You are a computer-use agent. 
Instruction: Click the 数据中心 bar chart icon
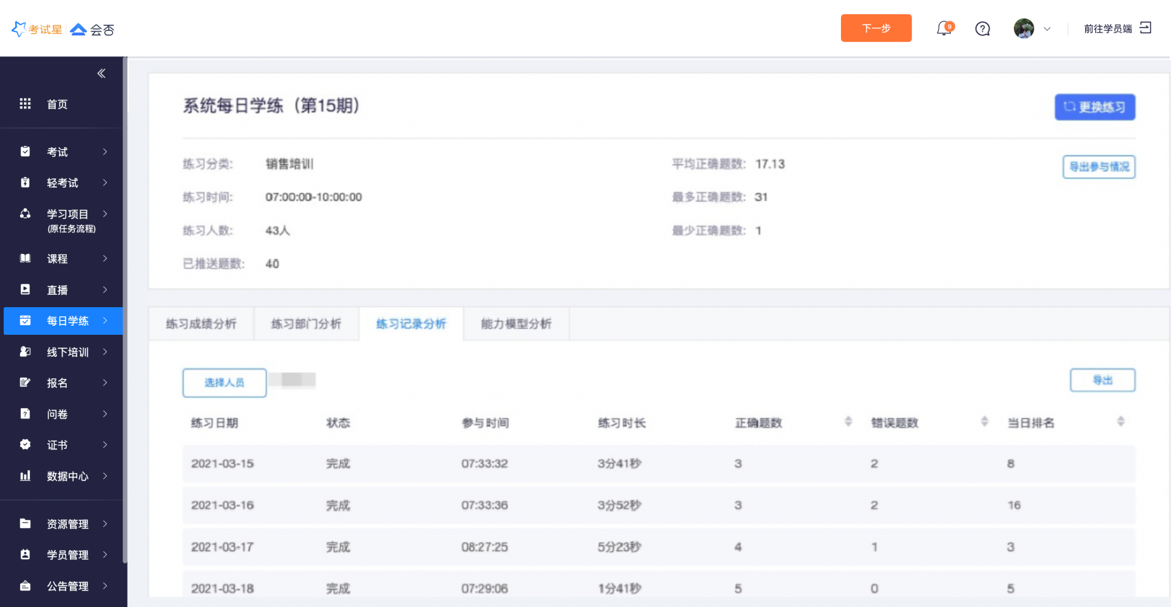[x=25, y=476]
